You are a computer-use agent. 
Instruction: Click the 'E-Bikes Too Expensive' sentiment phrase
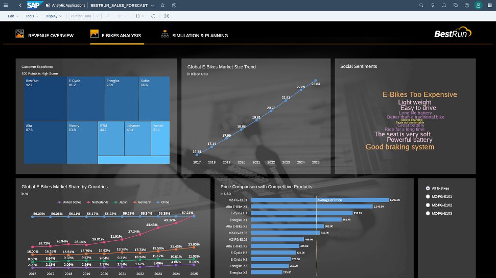419,94
